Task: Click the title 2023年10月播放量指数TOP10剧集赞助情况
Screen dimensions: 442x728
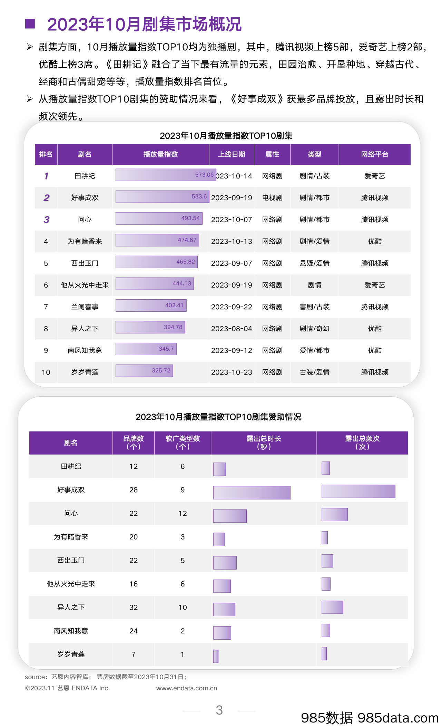Action: point(218,417)
